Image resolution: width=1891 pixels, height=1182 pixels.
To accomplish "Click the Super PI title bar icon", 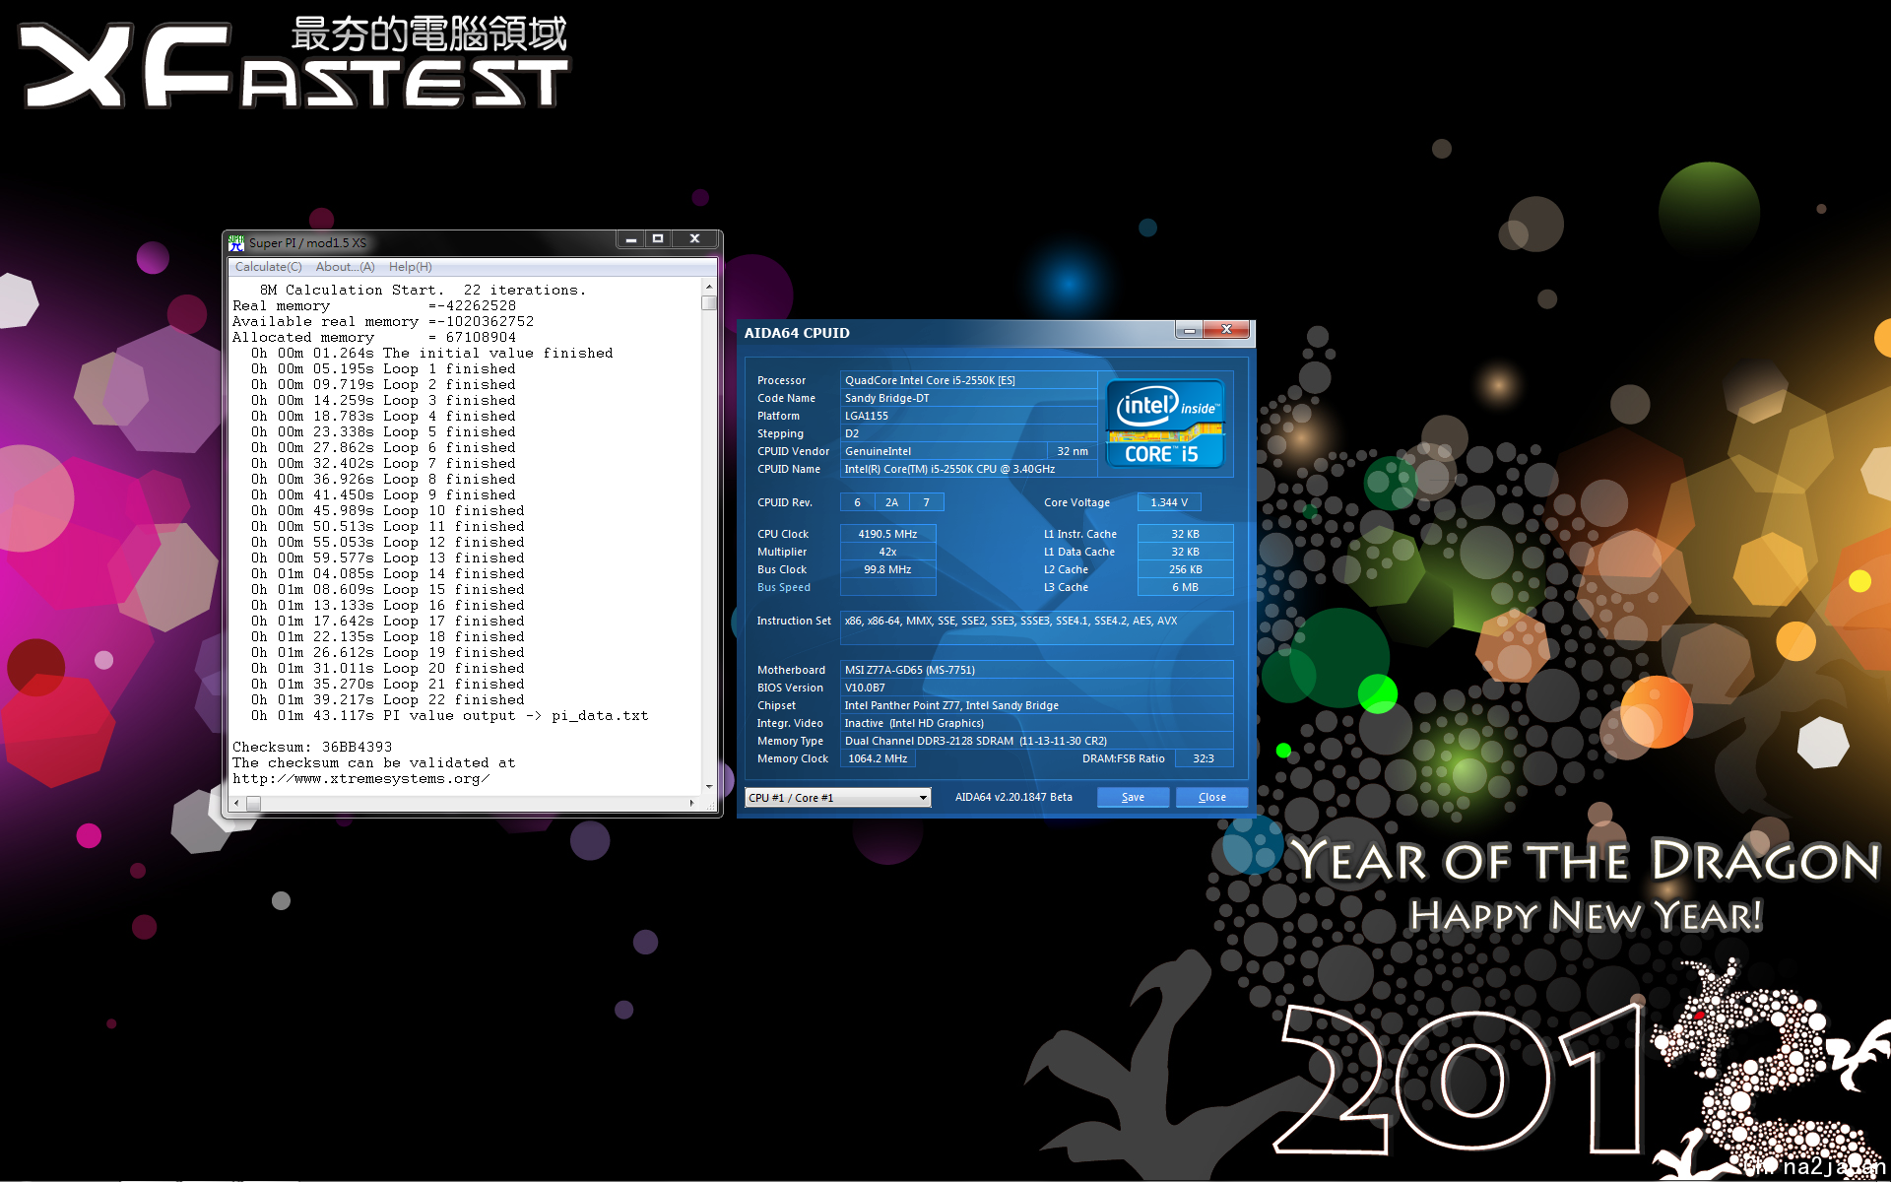I will pyautogui.click(x=236, y=242).
